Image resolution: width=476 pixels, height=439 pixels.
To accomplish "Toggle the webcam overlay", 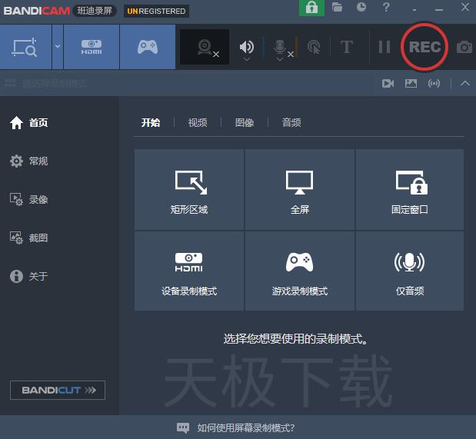I will tap(205, 47).
